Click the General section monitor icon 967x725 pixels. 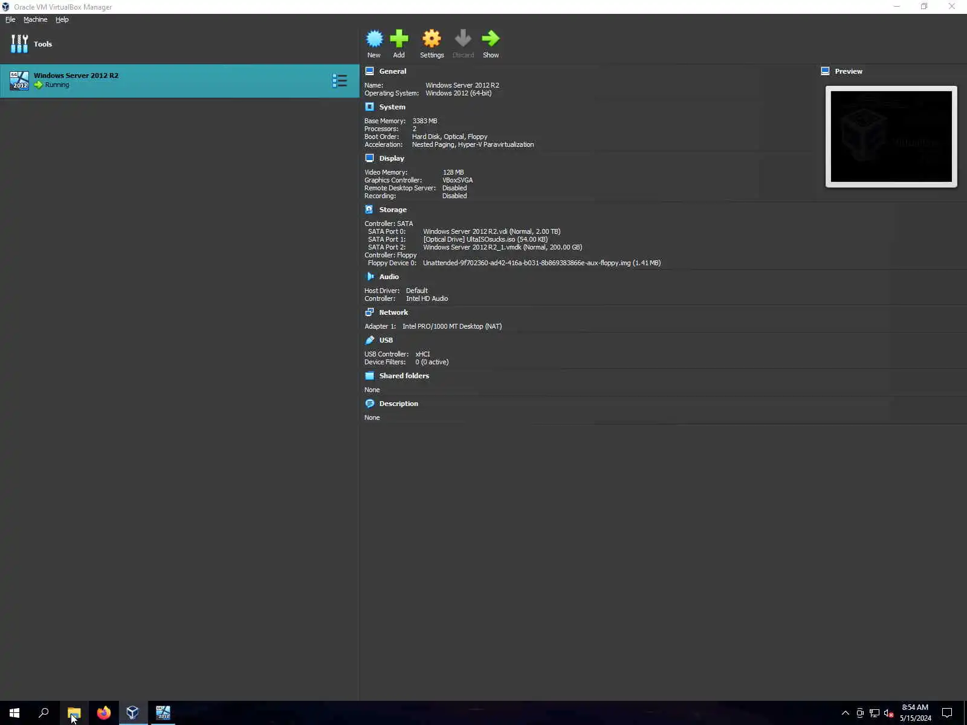[x=369, y=71]
